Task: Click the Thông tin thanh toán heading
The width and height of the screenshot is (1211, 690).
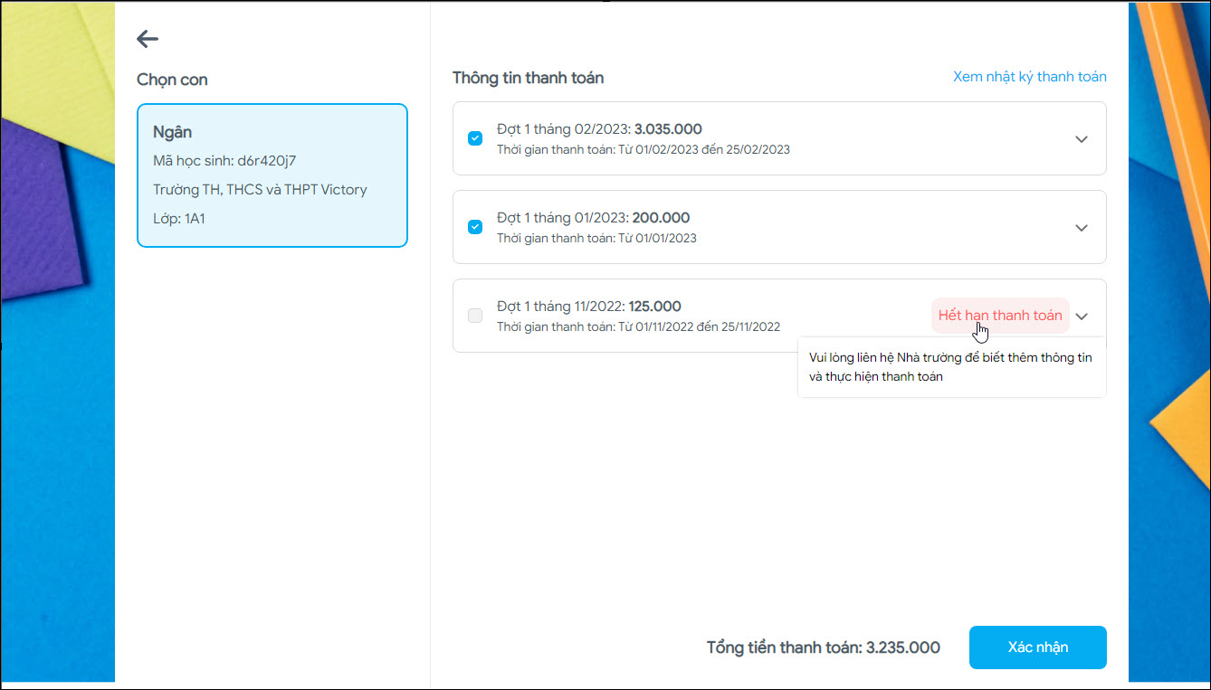Action: pyautogui.click(x=528, y=78)
